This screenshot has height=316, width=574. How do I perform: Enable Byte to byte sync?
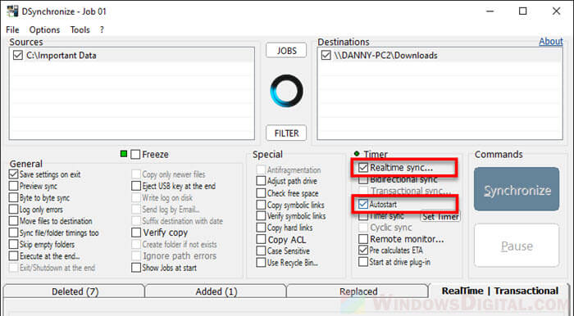pyautogui.click(x=14, y=197)
